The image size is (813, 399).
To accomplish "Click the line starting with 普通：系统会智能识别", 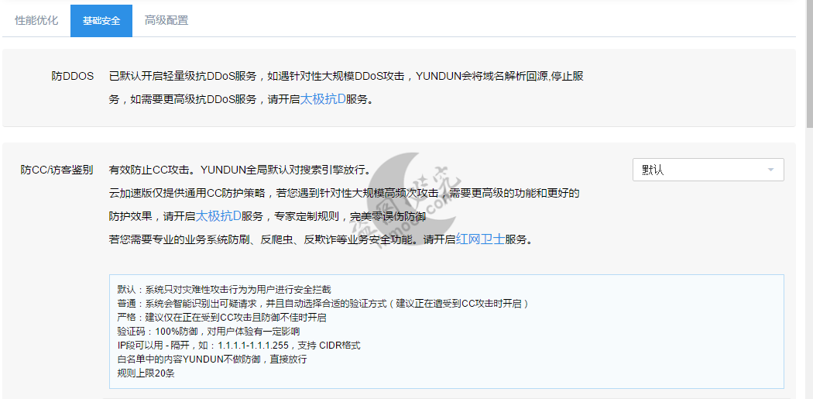I will pos(323,303).
